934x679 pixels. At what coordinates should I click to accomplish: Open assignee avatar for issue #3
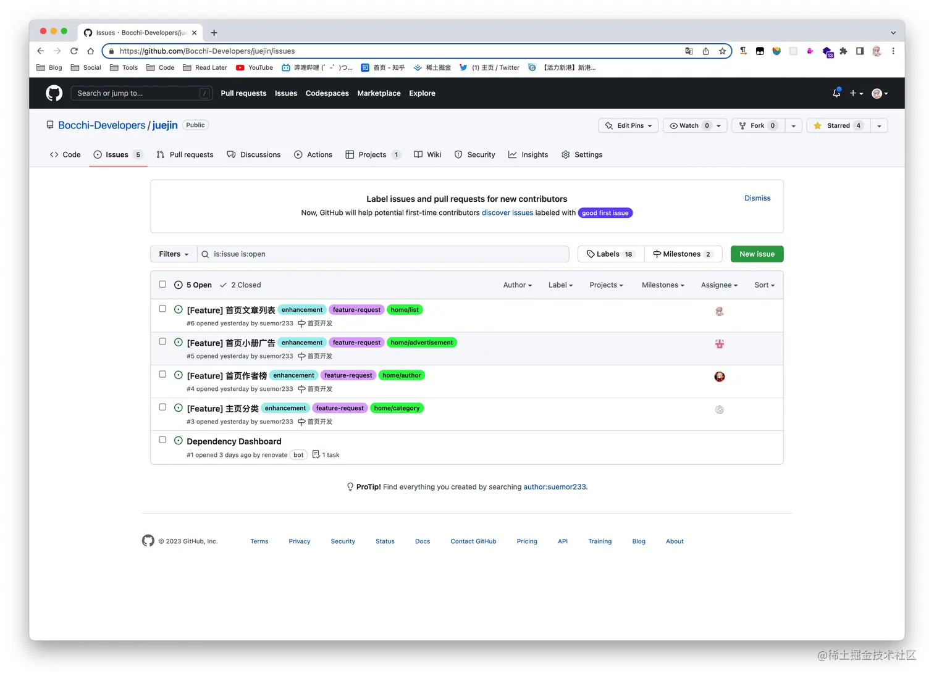click(x=720, y=409)
